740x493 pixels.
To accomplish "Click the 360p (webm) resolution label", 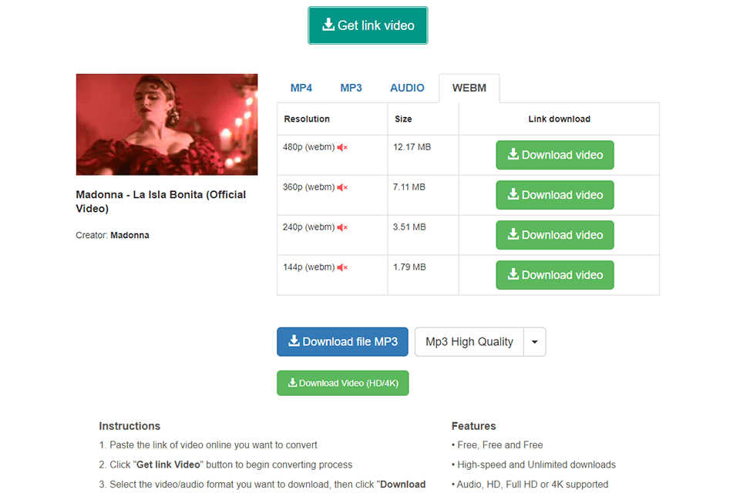I will pos(308,187).
